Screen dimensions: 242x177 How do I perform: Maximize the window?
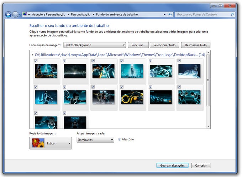tap(221, 6)
